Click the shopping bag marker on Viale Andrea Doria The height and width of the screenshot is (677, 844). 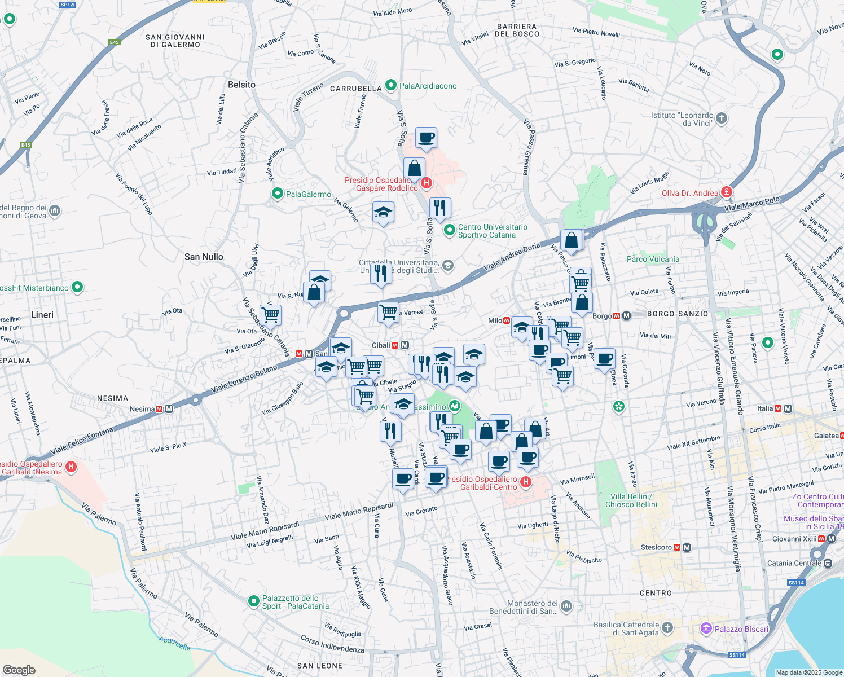(571, 241)
